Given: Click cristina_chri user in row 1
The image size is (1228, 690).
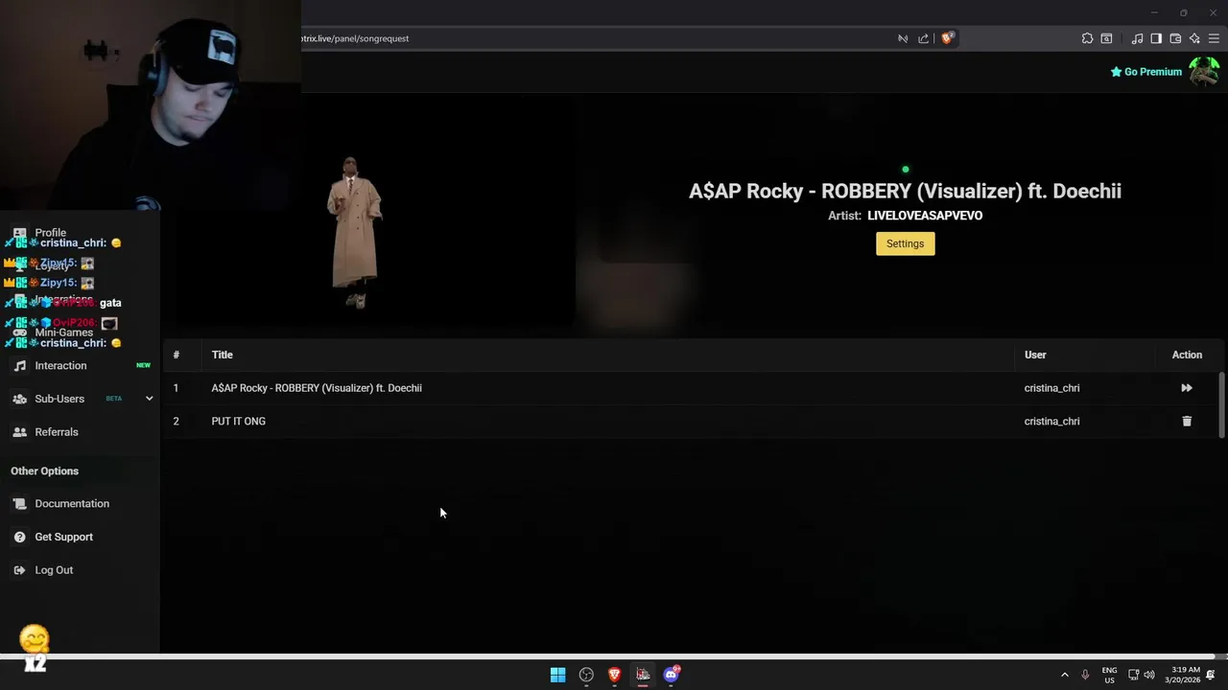Looking at the screenshot, I should click(1051, 388).
